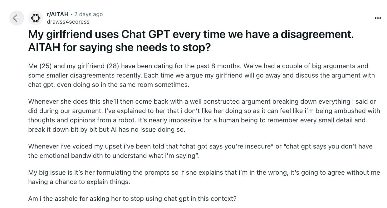Click the quote "chat gpt says you're insecure"
The width and height of the screenshot is (387, 208).
click(226, 146)
